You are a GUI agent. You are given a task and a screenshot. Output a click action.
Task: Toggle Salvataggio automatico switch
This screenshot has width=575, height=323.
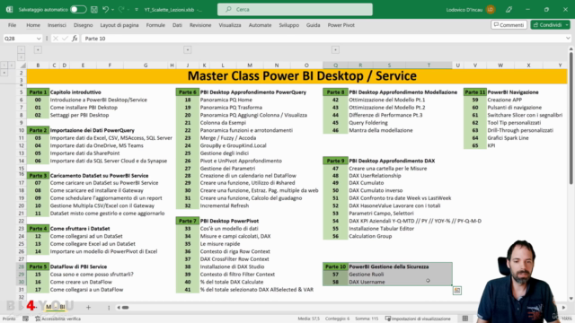point(78,10)
